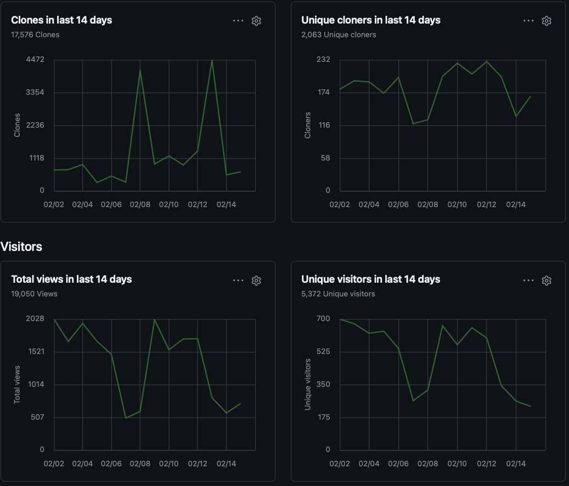Click the lowest dip in Total views chart
This screenshot has width=569, height=486.
tap(126, 418)
